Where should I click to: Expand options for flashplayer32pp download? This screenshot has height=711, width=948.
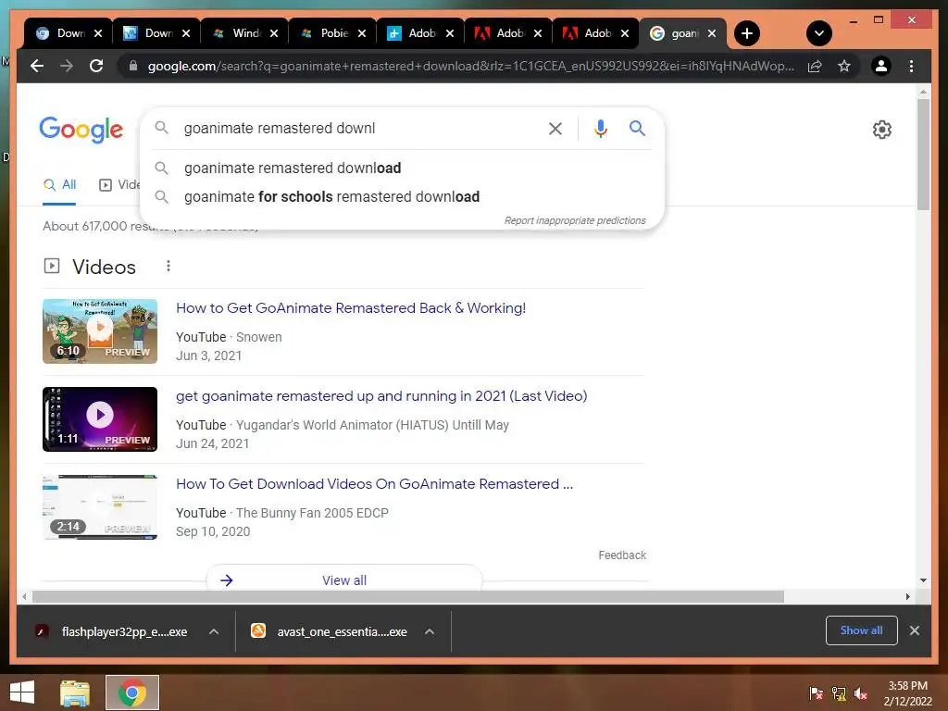[214, 631]
